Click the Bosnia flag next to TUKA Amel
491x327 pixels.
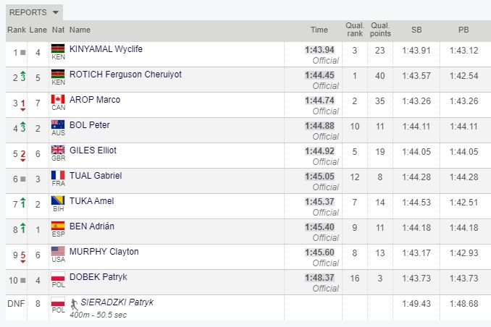pyautogui.click(x=58, y=201)
